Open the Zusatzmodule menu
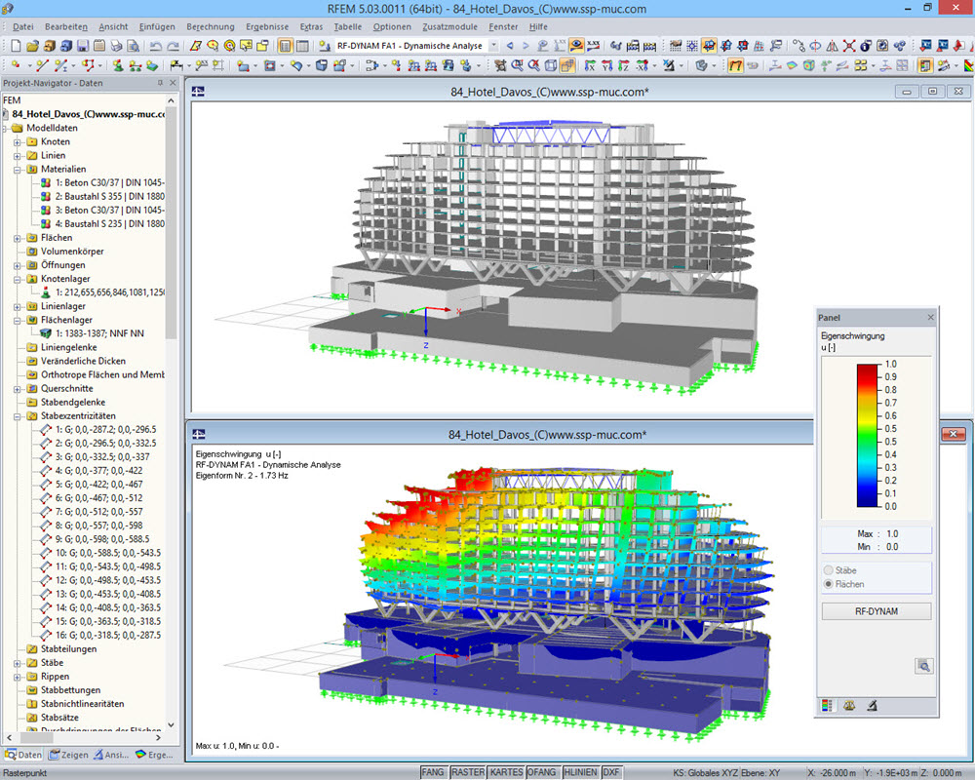975x780 pixels. coord(450,27)
